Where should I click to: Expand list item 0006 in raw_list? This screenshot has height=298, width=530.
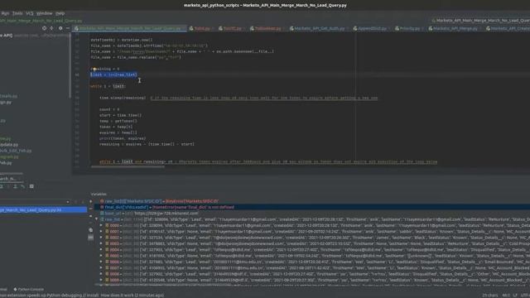101,262
